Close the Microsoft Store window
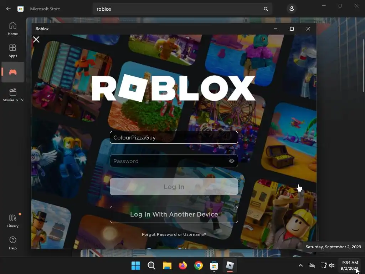 pos(356,6)
